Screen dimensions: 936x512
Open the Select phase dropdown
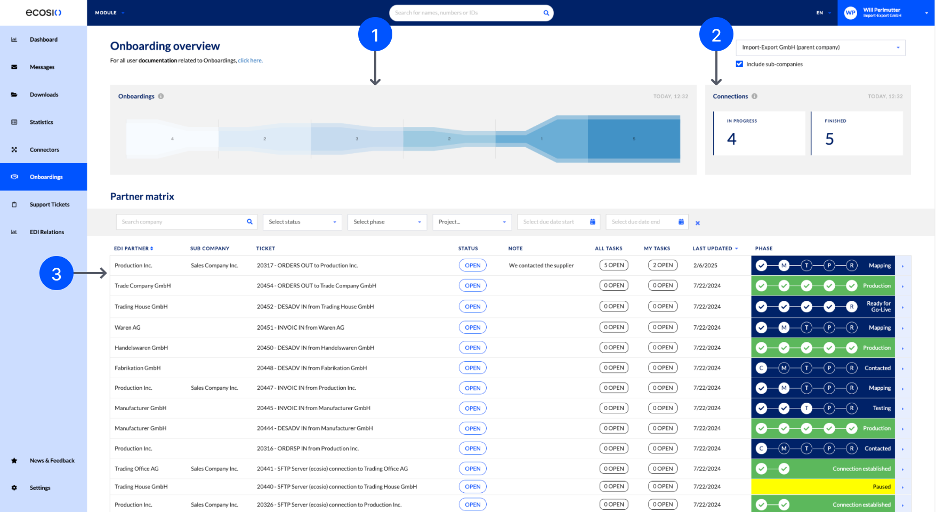click(x=387, y=222)
